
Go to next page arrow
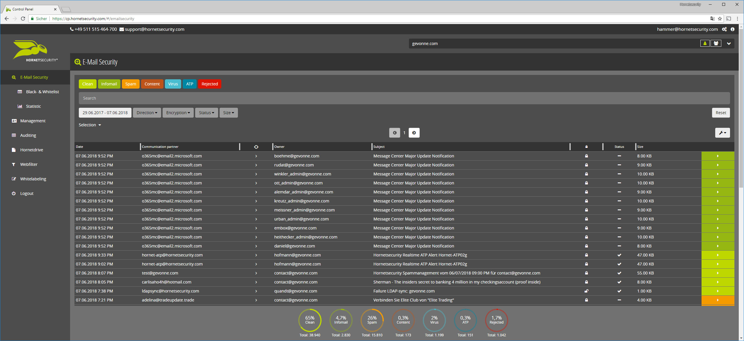[x=414, y=133]
